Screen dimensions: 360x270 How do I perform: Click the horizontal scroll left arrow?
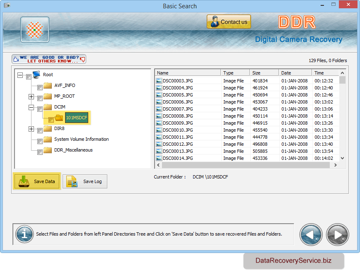tap(158, 165)
